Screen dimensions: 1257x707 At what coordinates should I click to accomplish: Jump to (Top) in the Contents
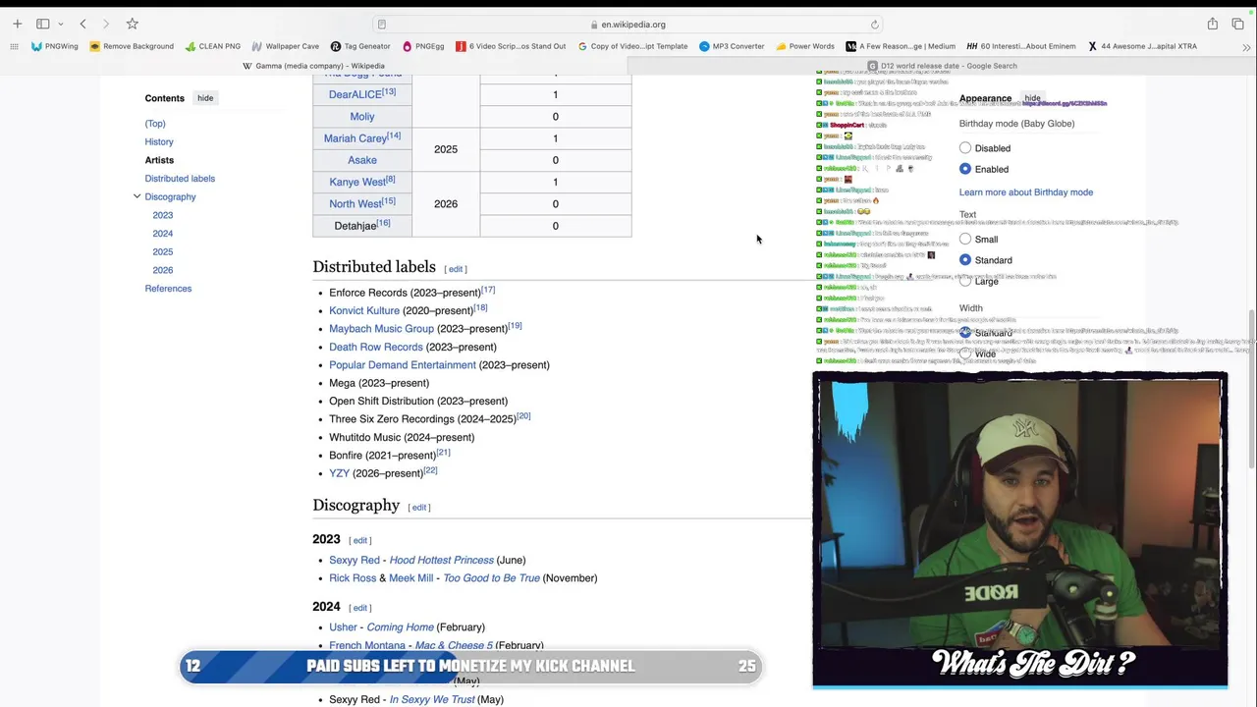coord(155,124)
